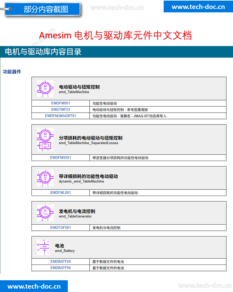Click the emd_TableMachine_SeparatedLosses component icon
233x292 pixels.
tap(45, 139)
